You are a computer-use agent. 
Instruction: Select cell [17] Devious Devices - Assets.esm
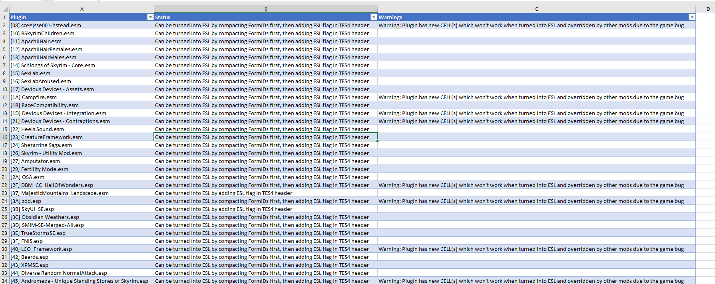[82, 89]
